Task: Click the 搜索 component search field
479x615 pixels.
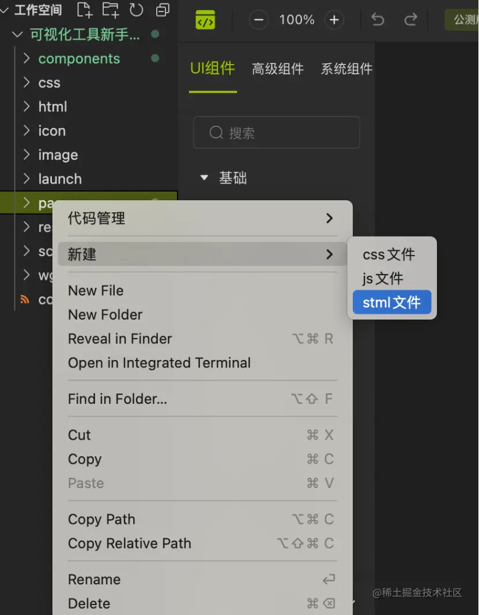Action: (277, 132)
